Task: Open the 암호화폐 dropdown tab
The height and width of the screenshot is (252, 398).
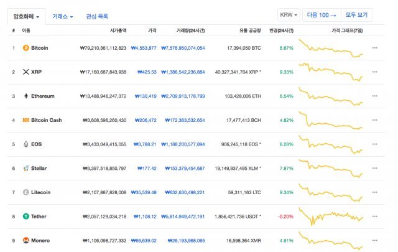Action: pyautogui.click(x=25, y=16)
